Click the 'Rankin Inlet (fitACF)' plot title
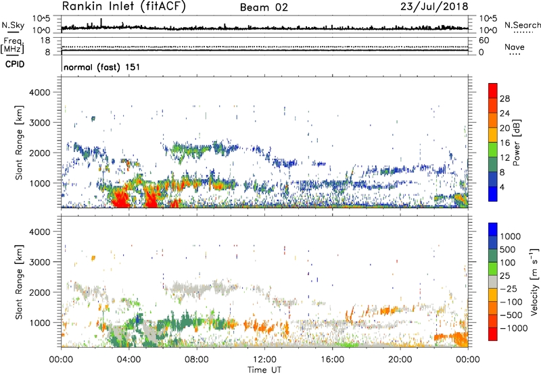This screenshot has width=541, height=374. pyautogui.click(x=124, y=7)
